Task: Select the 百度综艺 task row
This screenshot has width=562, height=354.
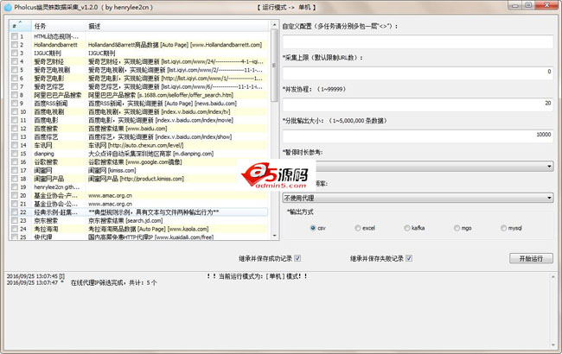Action: [138, 136]
